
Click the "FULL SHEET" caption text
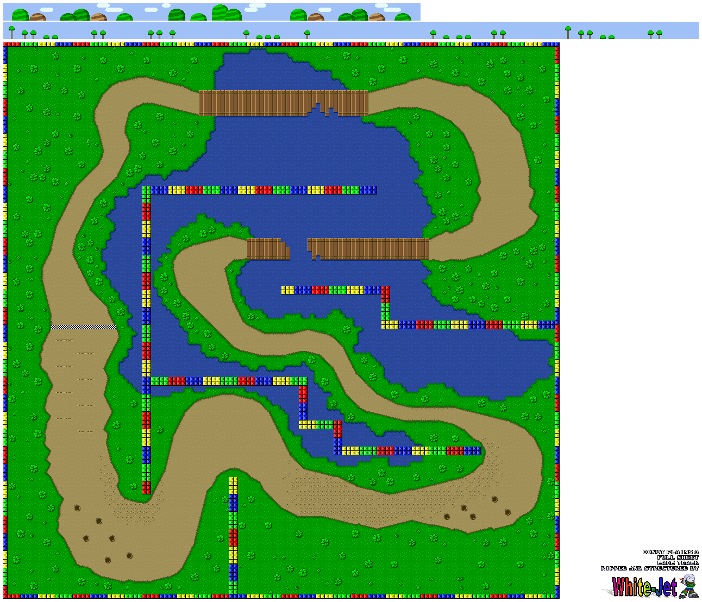pyautogui.click(x=678, y=557)
